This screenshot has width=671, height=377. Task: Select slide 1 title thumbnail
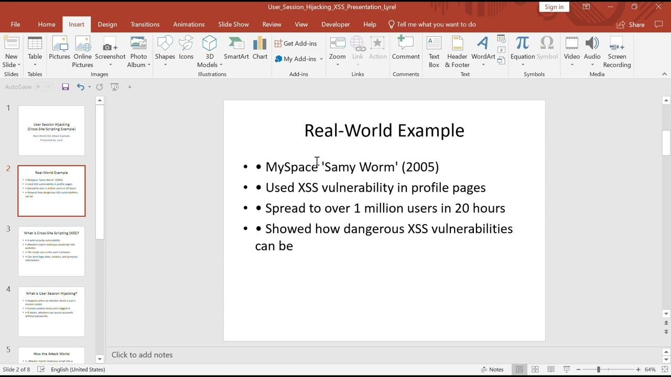pyautogui.click(x=51, y=130)
